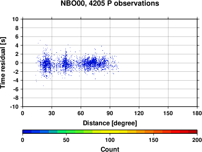Viewport: 202px width, 152px height.
Task: Click the x-axis tick label '30'
Action: click(52, 113)
